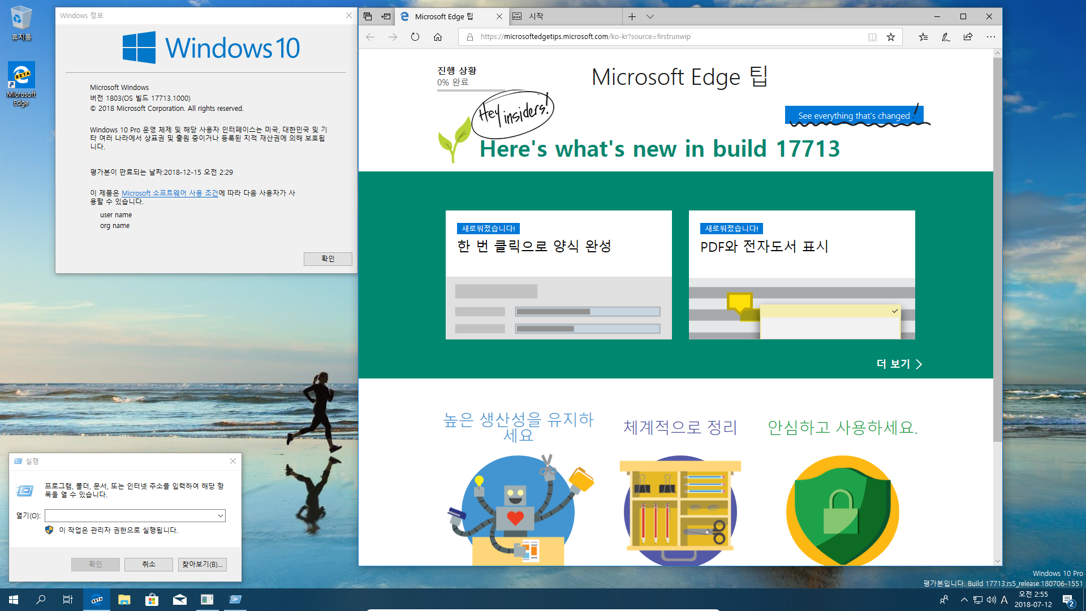
Task: Open 한 번 클릭으로 양식 완성 card
Action: pos(559,275)
